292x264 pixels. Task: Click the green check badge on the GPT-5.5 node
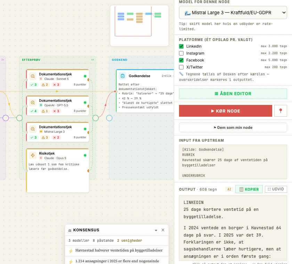pyautogui.click(x=34, y=111)
